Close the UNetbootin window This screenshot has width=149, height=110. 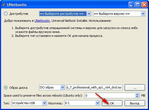[144, 5]
